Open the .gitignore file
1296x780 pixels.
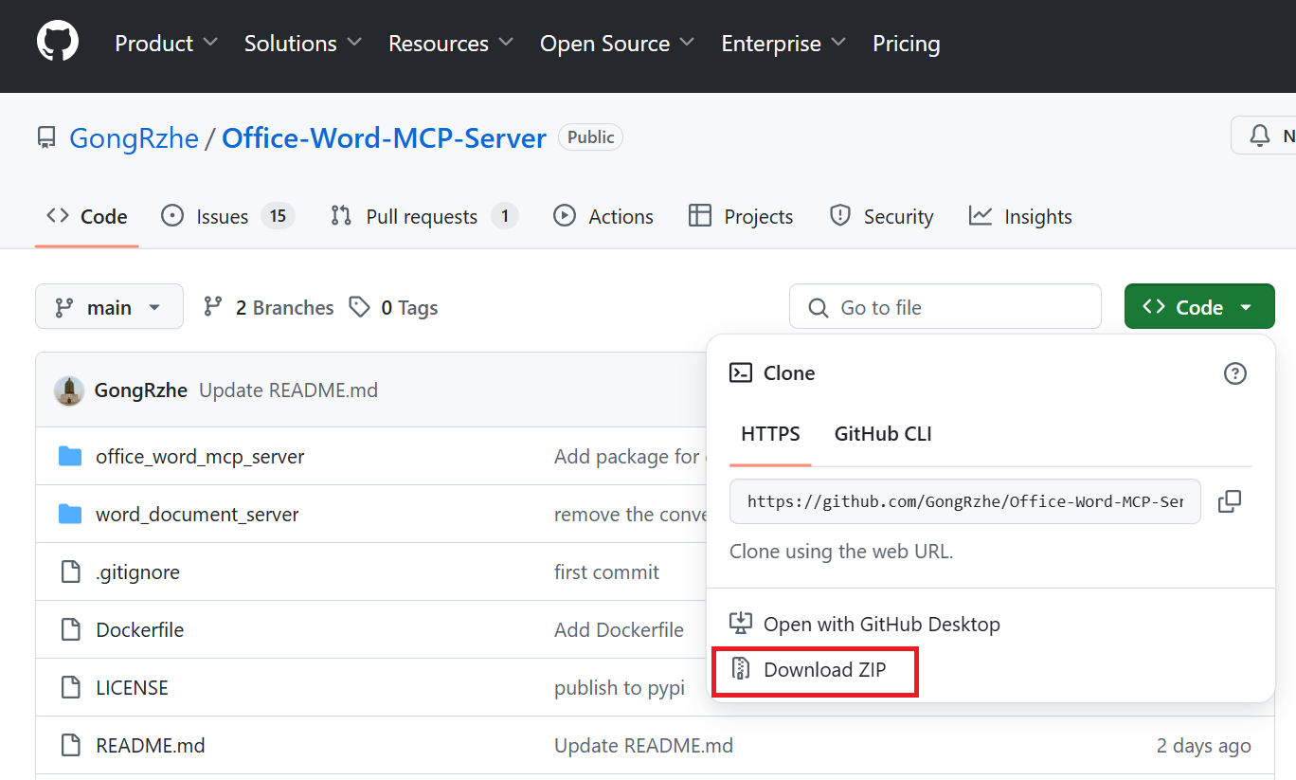(137, 572)
